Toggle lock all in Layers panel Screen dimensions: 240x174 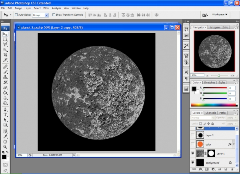212,123
